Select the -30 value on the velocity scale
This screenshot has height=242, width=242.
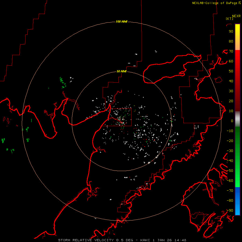coord(230,151)
